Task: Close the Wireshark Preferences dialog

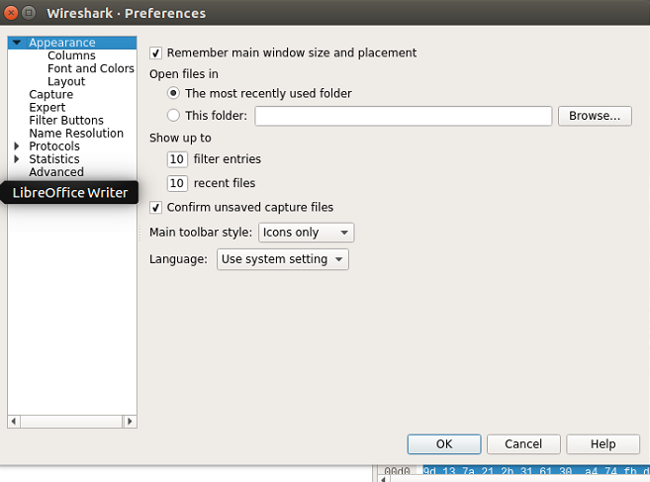Action: click(11, 13)
